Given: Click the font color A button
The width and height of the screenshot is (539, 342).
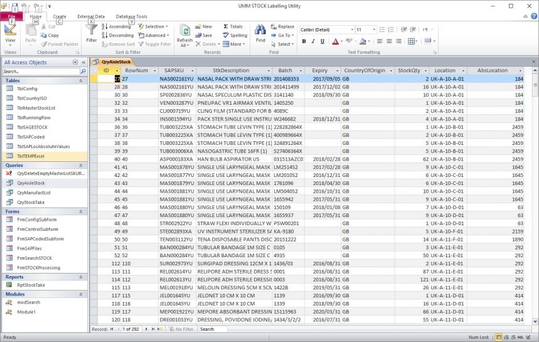Looking at the screenshot, I should pos(336,41).
